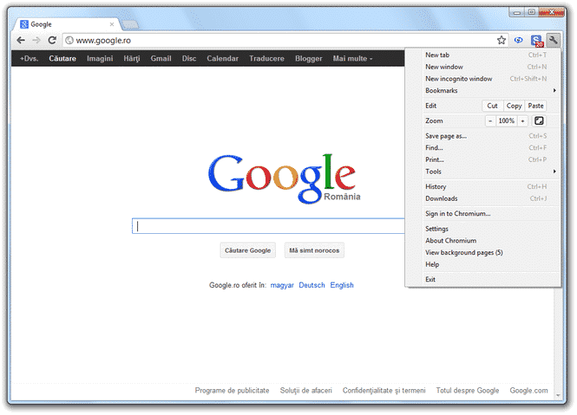Click the forward navigation arrow
Image resolution: width=577 pixels, height=415 pixels.
click(x=36, y=40)
